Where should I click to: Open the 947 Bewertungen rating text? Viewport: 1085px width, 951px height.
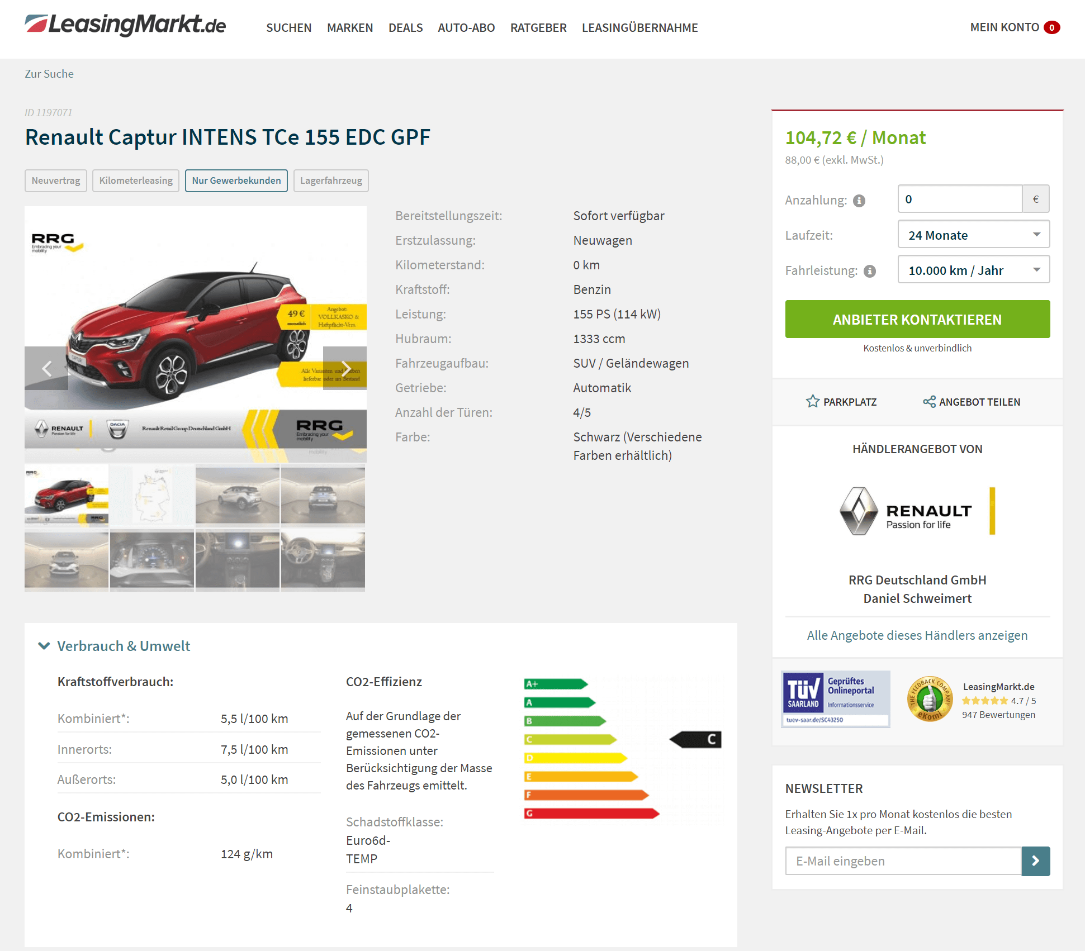[998, 715]
